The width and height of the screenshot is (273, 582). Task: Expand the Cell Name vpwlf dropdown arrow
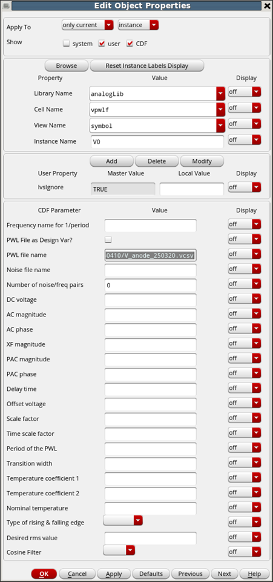click(x=221, y=110)
